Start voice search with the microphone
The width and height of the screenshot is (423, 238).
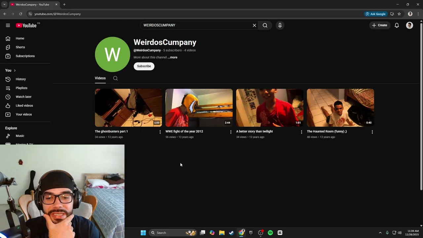pyautogui.click(x=280, y=25)
